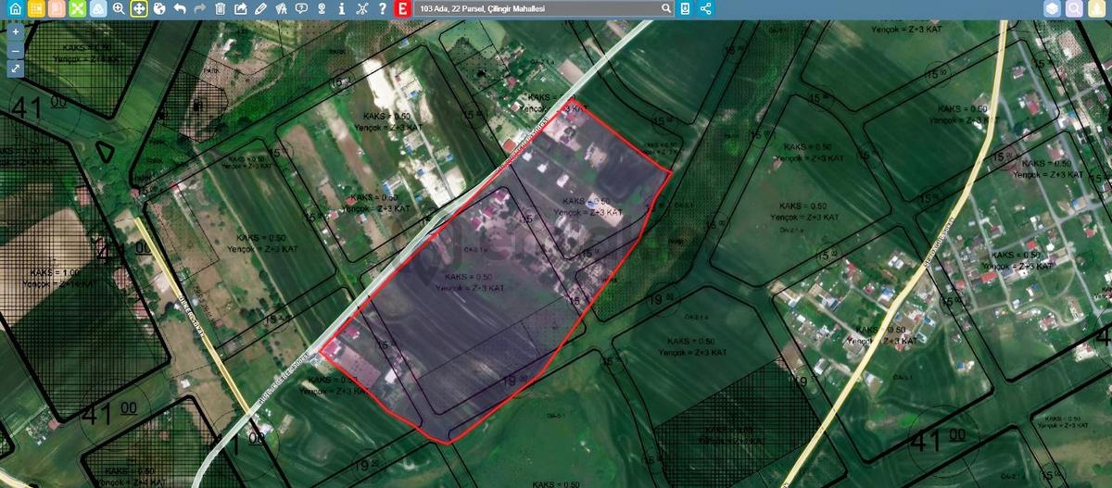
Task: Select the pencil draw tool
Action: point(260,8)
